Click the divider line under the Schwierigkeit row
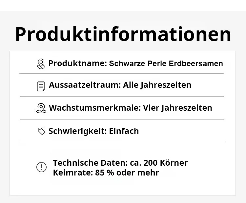The height and width of the screenshot is (203, 246). click(x=123, y=142)
